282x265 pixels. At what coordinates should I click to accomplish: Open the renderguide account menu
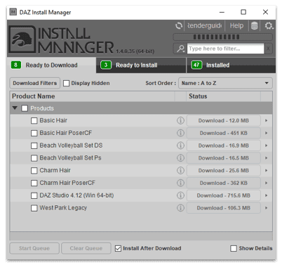tap(205, 25)
